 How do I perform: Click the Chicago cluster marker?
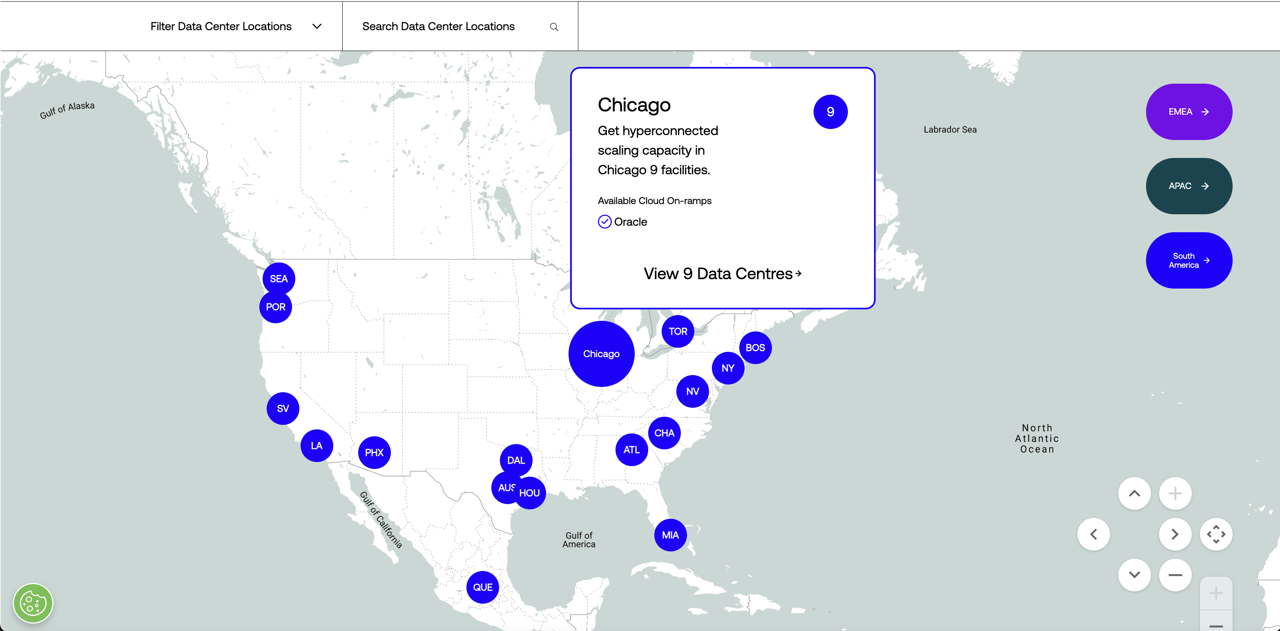601,353
